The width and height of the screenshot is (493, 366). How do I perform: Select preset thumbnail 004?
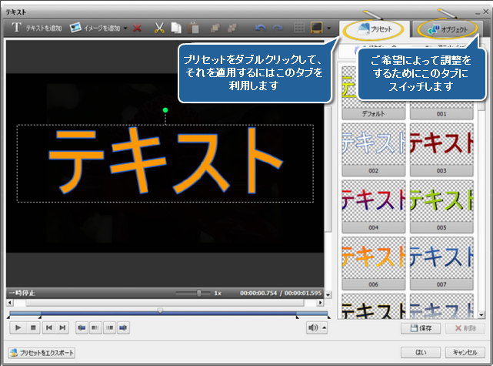[x=374, y=206]
